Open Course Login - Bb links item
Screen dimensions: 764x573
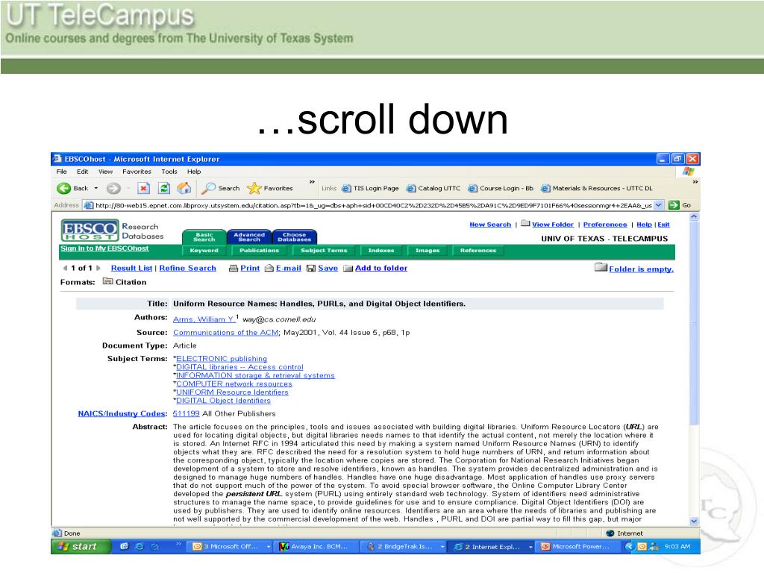501,189
